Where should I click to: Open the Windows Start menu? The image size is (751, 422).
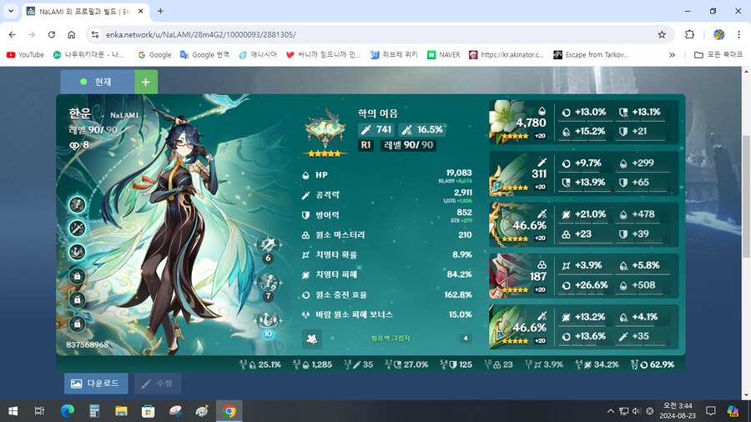pos(13,411)
